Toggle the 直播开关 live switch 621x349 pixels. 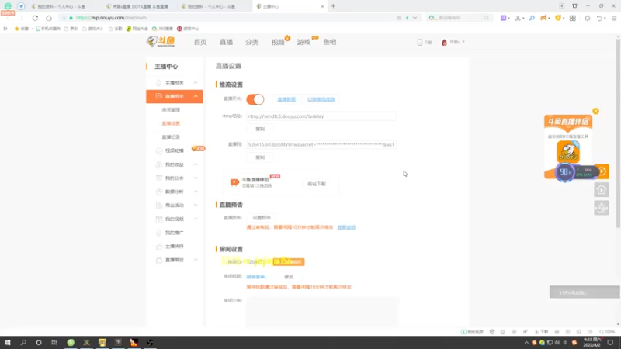point(255,99)
